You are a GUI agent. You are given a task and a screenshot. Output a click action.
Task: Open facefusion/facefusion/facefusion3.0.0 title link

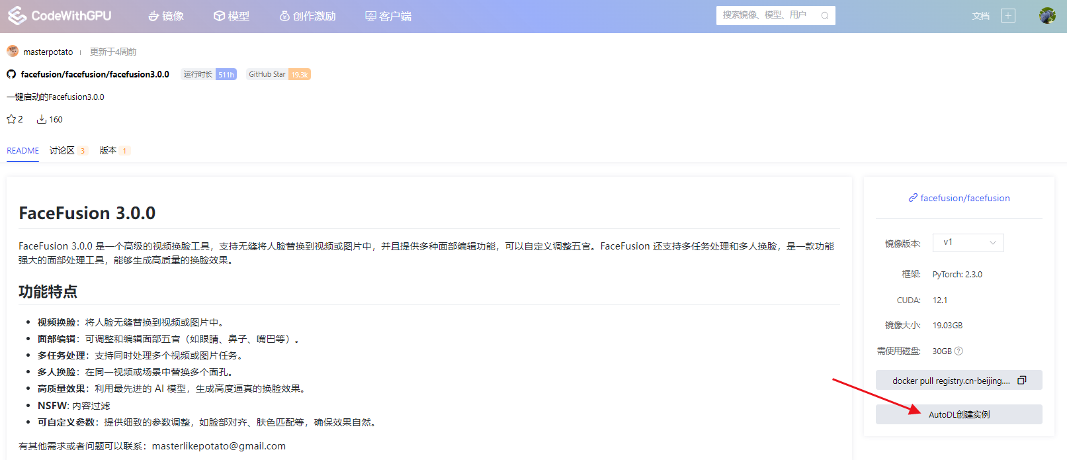click(95, 74)
